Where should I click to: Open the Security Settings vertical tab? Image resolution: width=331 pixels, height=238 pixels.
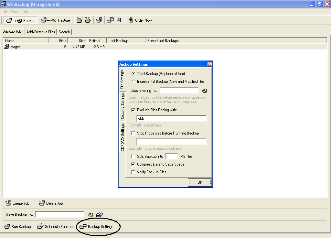click(x=123, y=106)
